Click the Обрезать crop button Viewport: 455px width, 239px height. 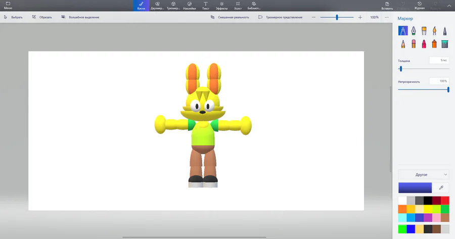42,17
